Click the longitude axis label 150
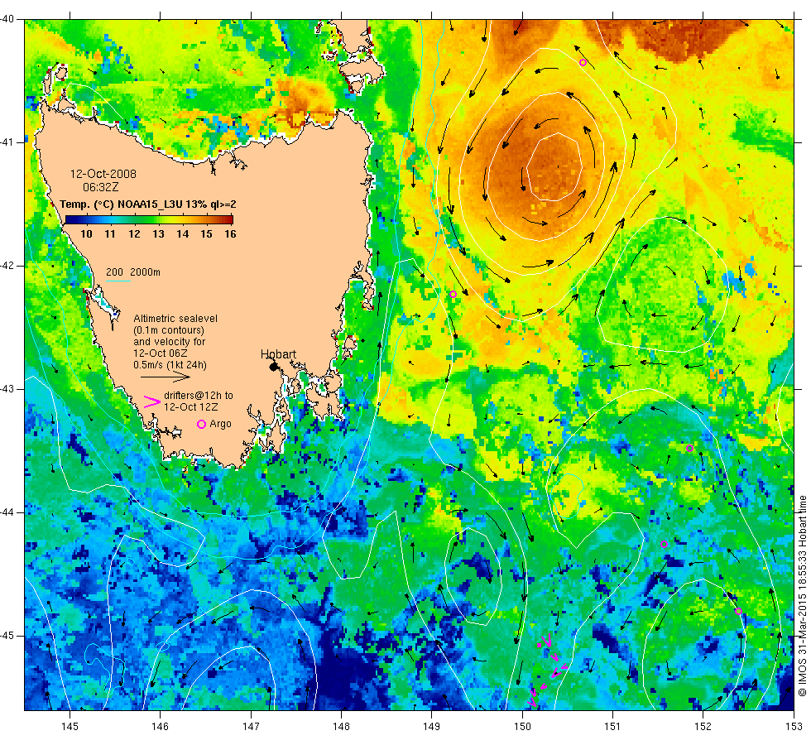This screenshot has width=811, height=745. [x=522, y=727]
